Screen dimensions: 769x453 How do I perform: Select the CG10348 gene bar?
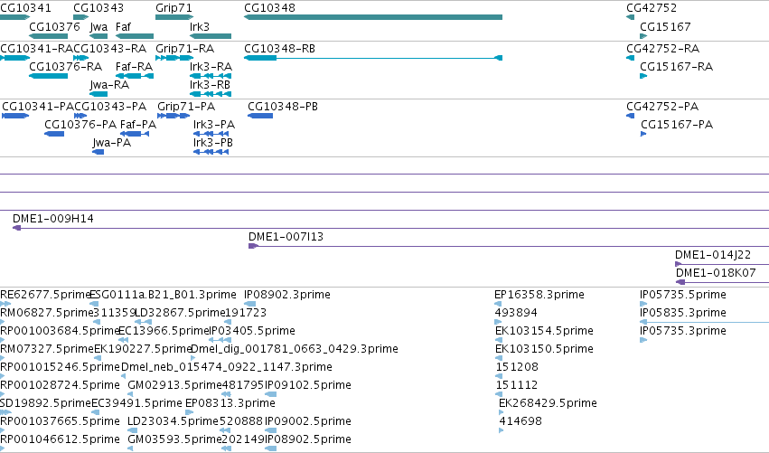pyautogui.click(x=373, y=17)
